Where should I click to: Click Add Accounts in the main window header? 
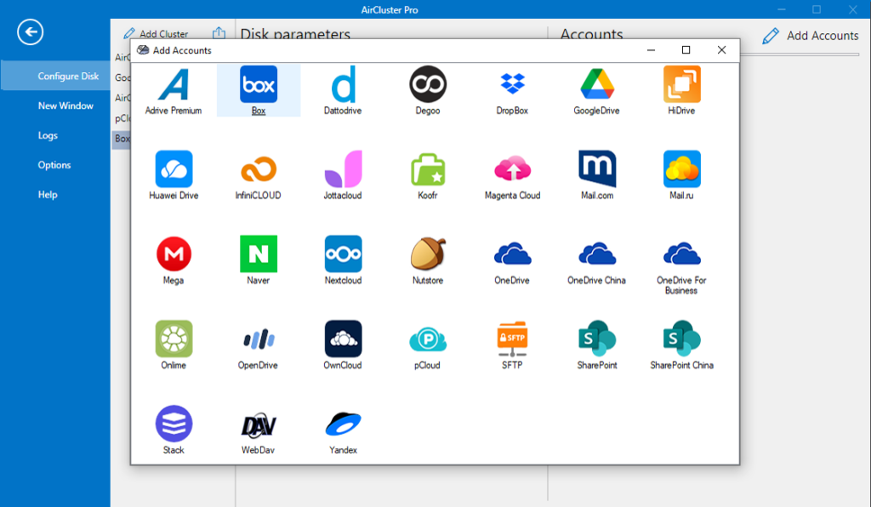[x=811, y=36]
